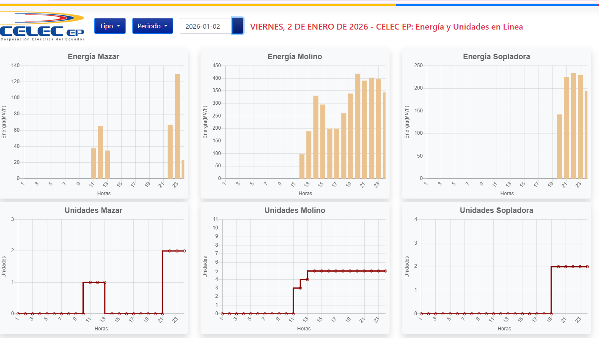Viewport: 599px width, 338px height.
Task: Select hour 22 point in Unidades Mazar
Action: (170, 251)
